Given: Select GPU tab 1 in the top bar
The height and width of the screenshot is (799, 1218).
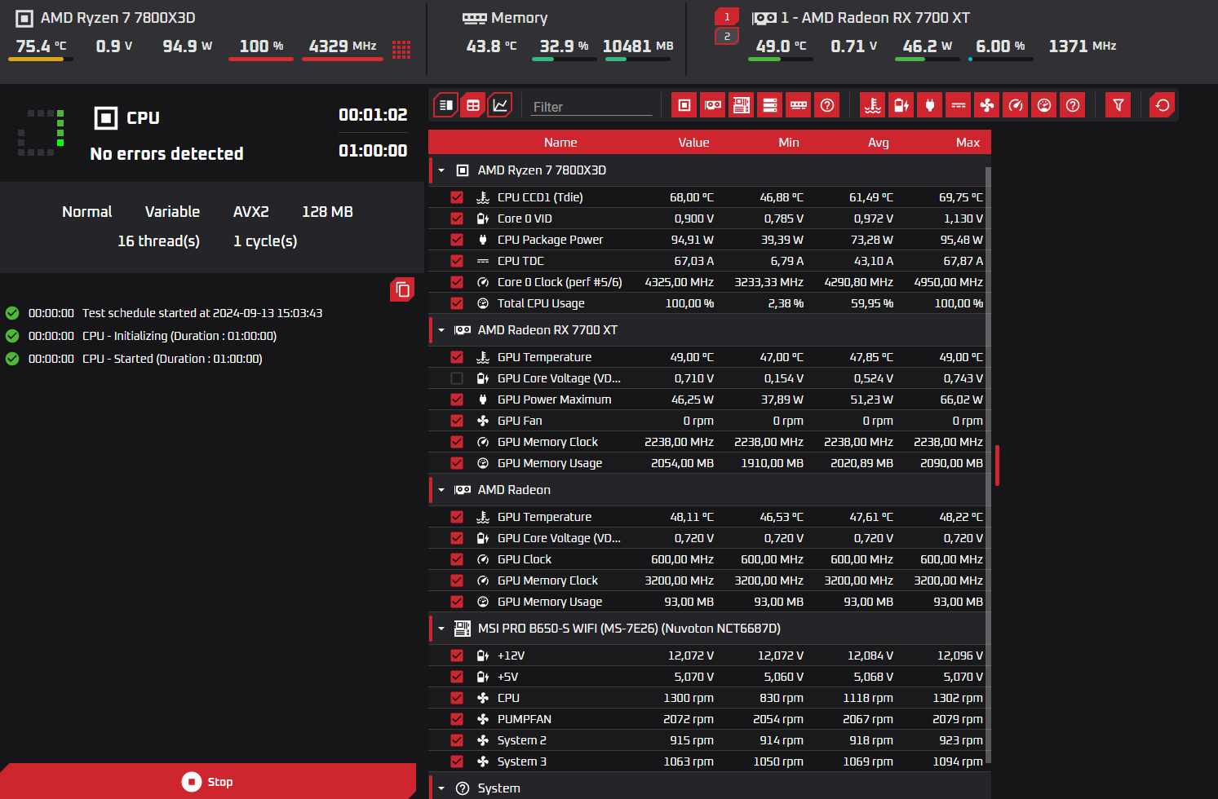Looking at the screenshot, I should tap(727, 17).
